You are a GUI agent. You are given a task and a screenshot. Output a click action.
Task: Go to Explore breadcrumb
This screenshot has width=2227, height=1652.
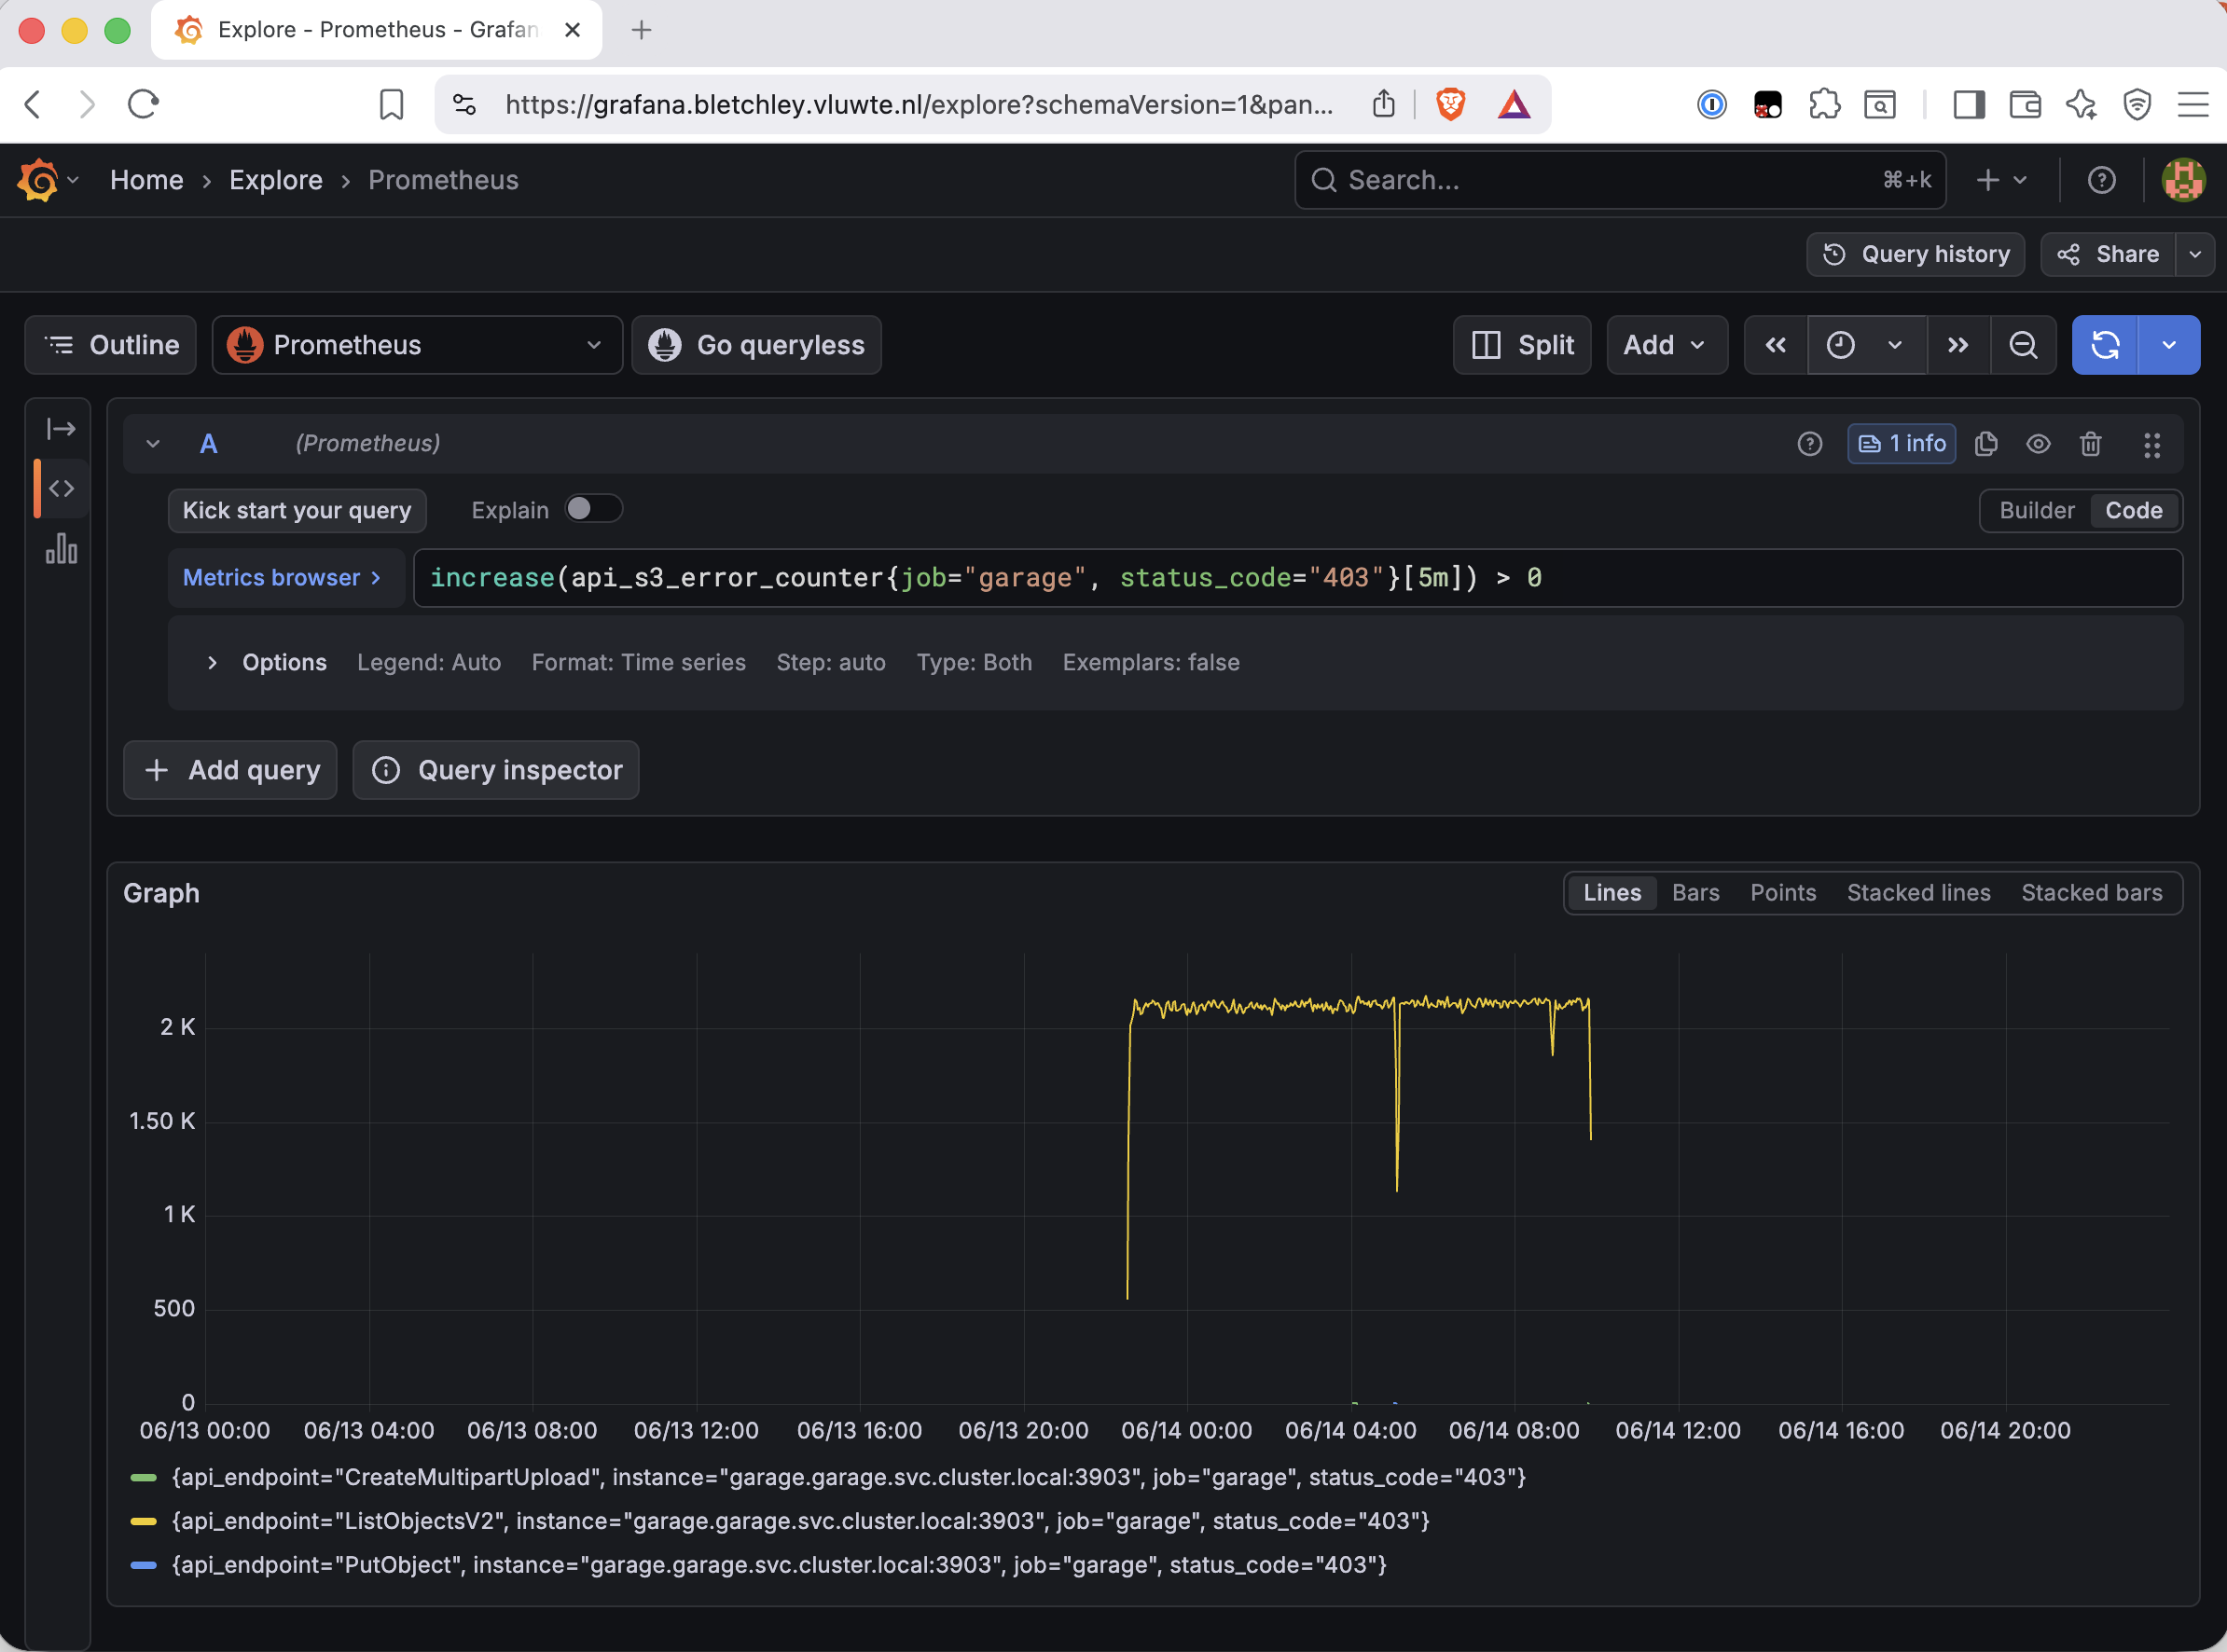coord(276,180)
